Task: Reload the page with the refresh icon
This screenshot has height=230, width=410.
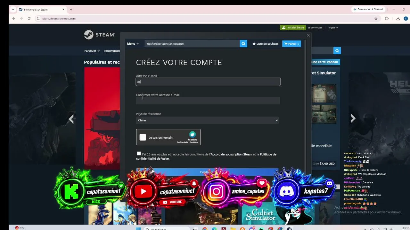Action: (29, 19)
